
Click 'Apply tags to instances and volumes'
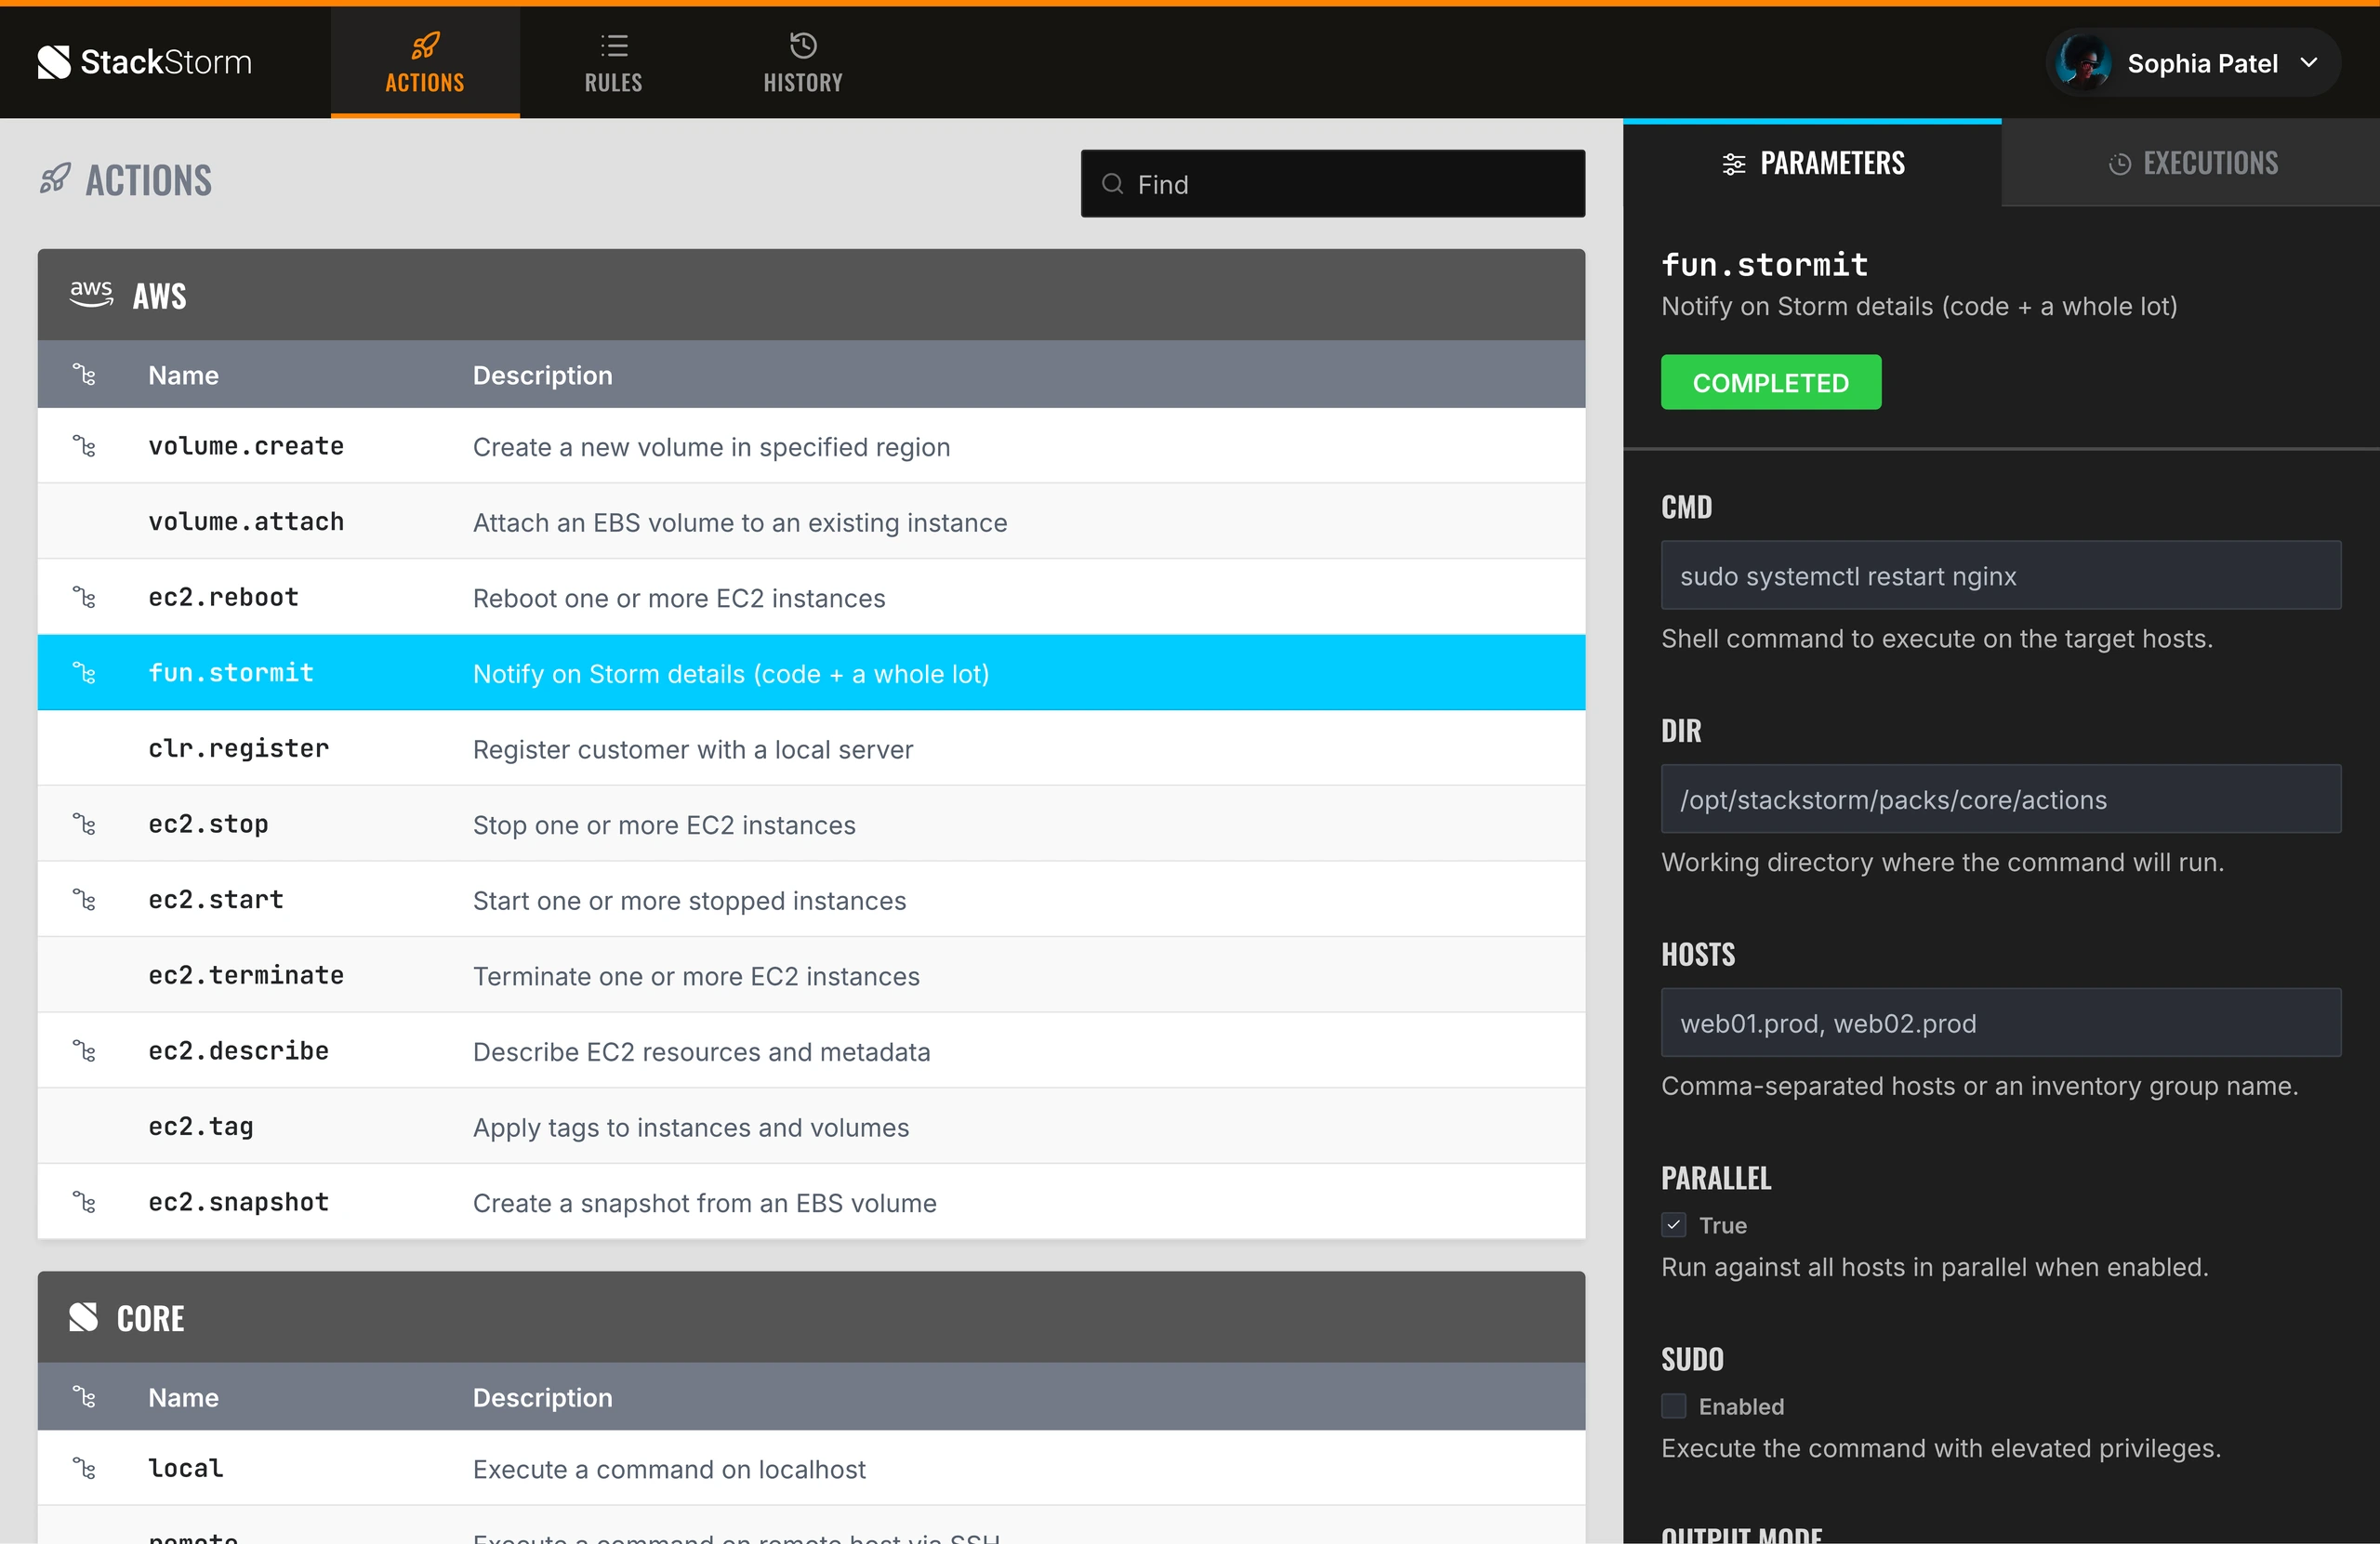pos(690,1127)
